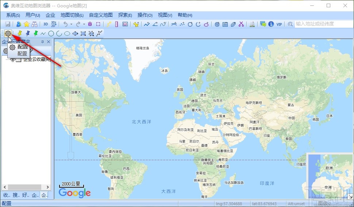Click the 俄罗斯 label on the map
The height and width of the screenshot is (207, 354).
(x=281, y=77)
